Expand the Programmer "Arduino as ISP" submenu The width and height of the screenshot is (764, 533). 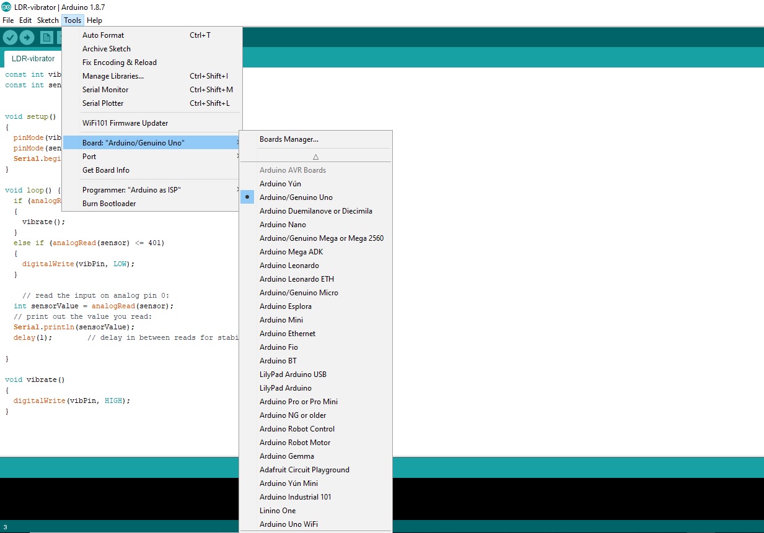click(x=152, y=190)
